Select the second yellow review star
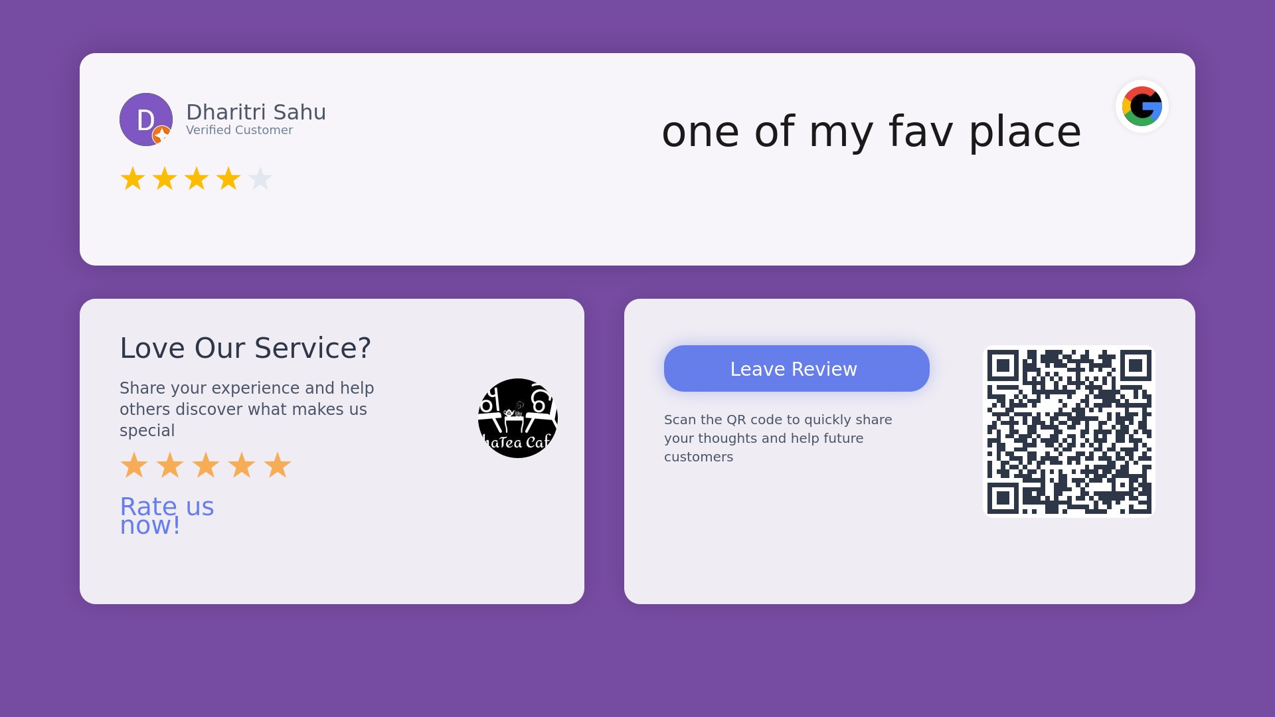1275x717 pixels. (165, 179)
